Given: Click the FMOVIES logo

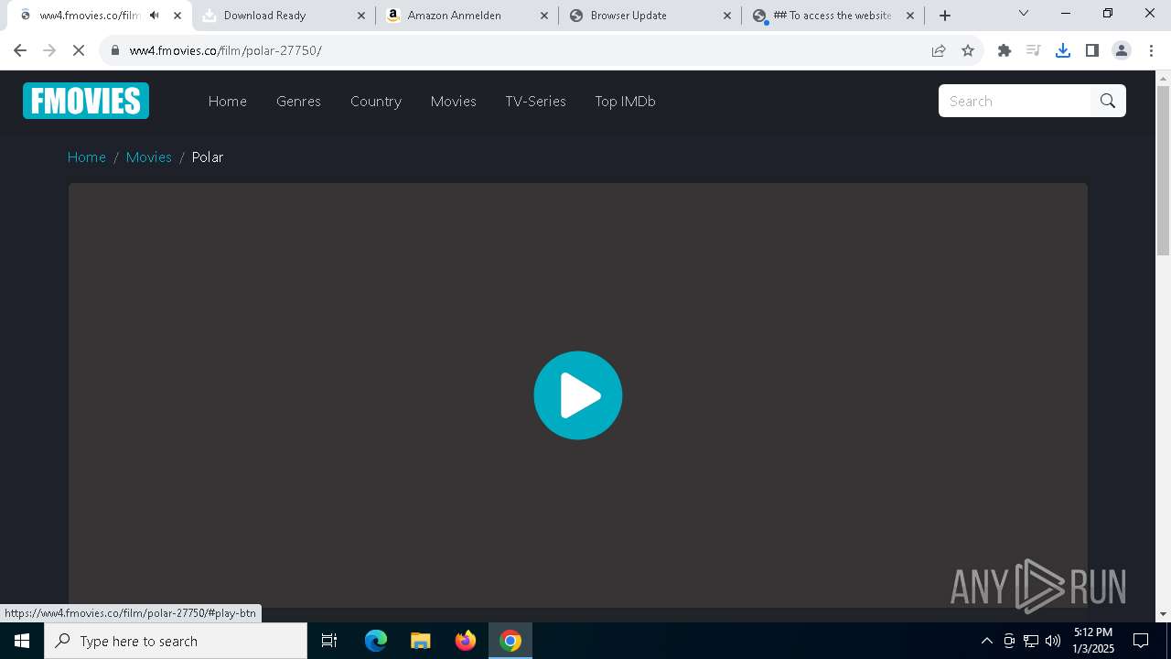Looking at the screenshot, I should point(86,101).
